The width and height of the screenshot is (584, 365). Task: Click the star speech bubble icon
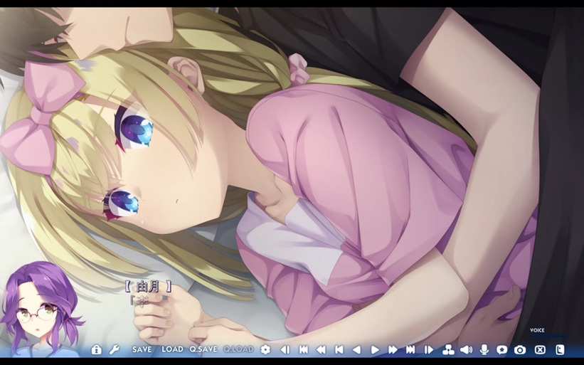tap(501, 350)
